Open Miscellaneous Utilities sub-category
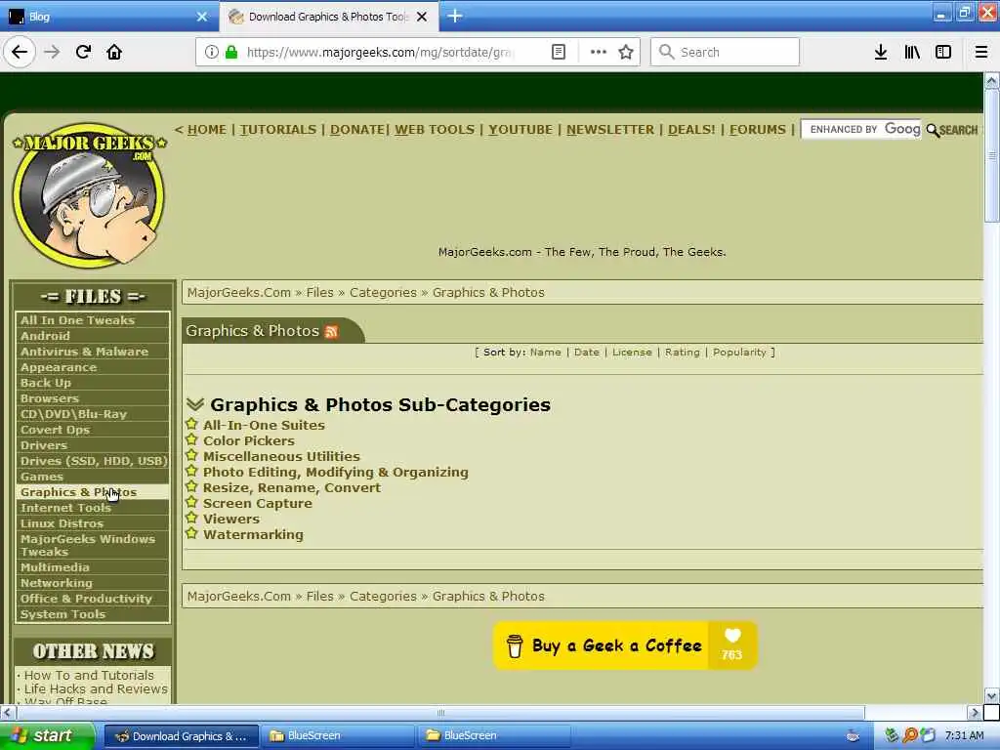This screenshot has height=750, width=1000. pyautogui.click(x=281, y=457)
